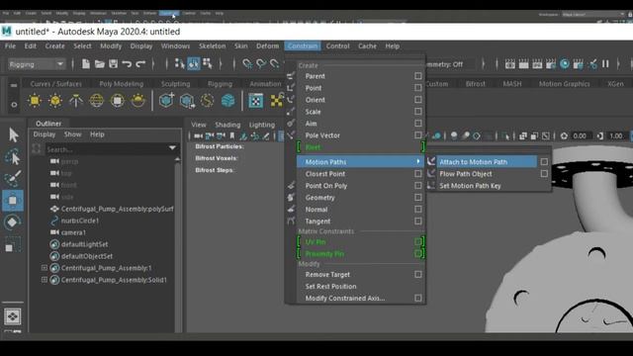The width and height of the screenshot is (633, 356).
Task: Switch to the Poly Modeling shelf tab
Action: 121,83
